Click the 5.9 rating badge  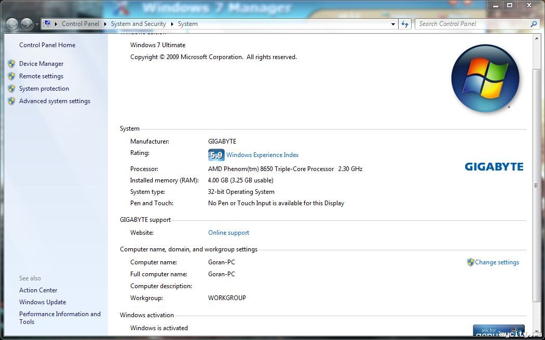click(216, 155)
